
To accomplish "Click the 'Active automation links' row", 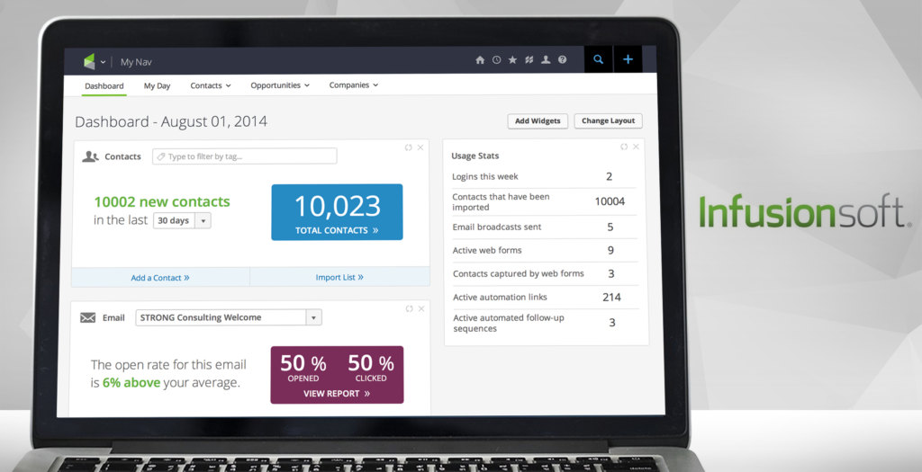I will tap(544, 298).
